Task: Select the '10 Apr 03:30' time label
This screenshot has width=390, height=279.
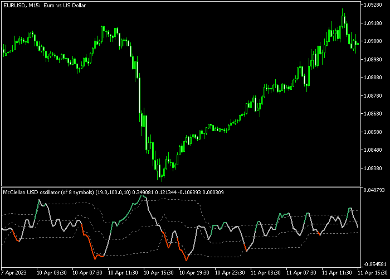Action: pyautogui.click(x=51, y=272)
